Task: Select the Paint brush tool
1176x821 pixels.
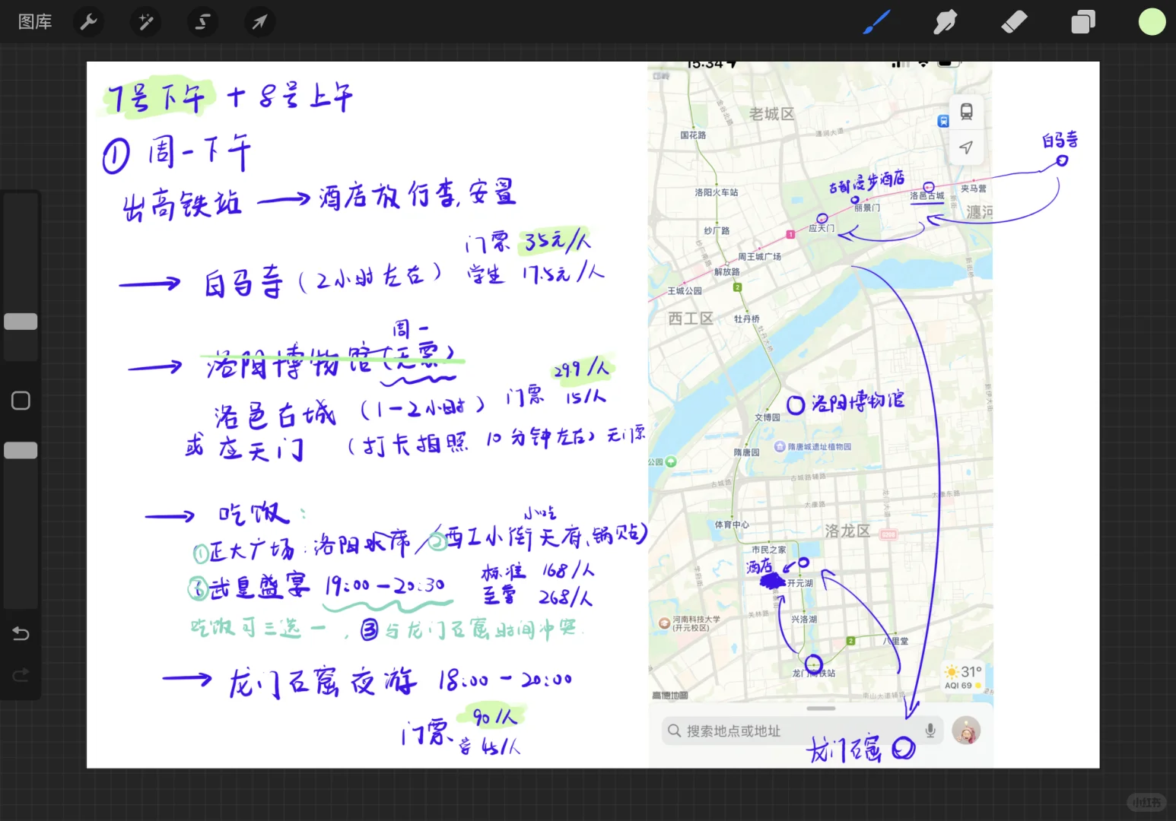Action: pos(876,22)
